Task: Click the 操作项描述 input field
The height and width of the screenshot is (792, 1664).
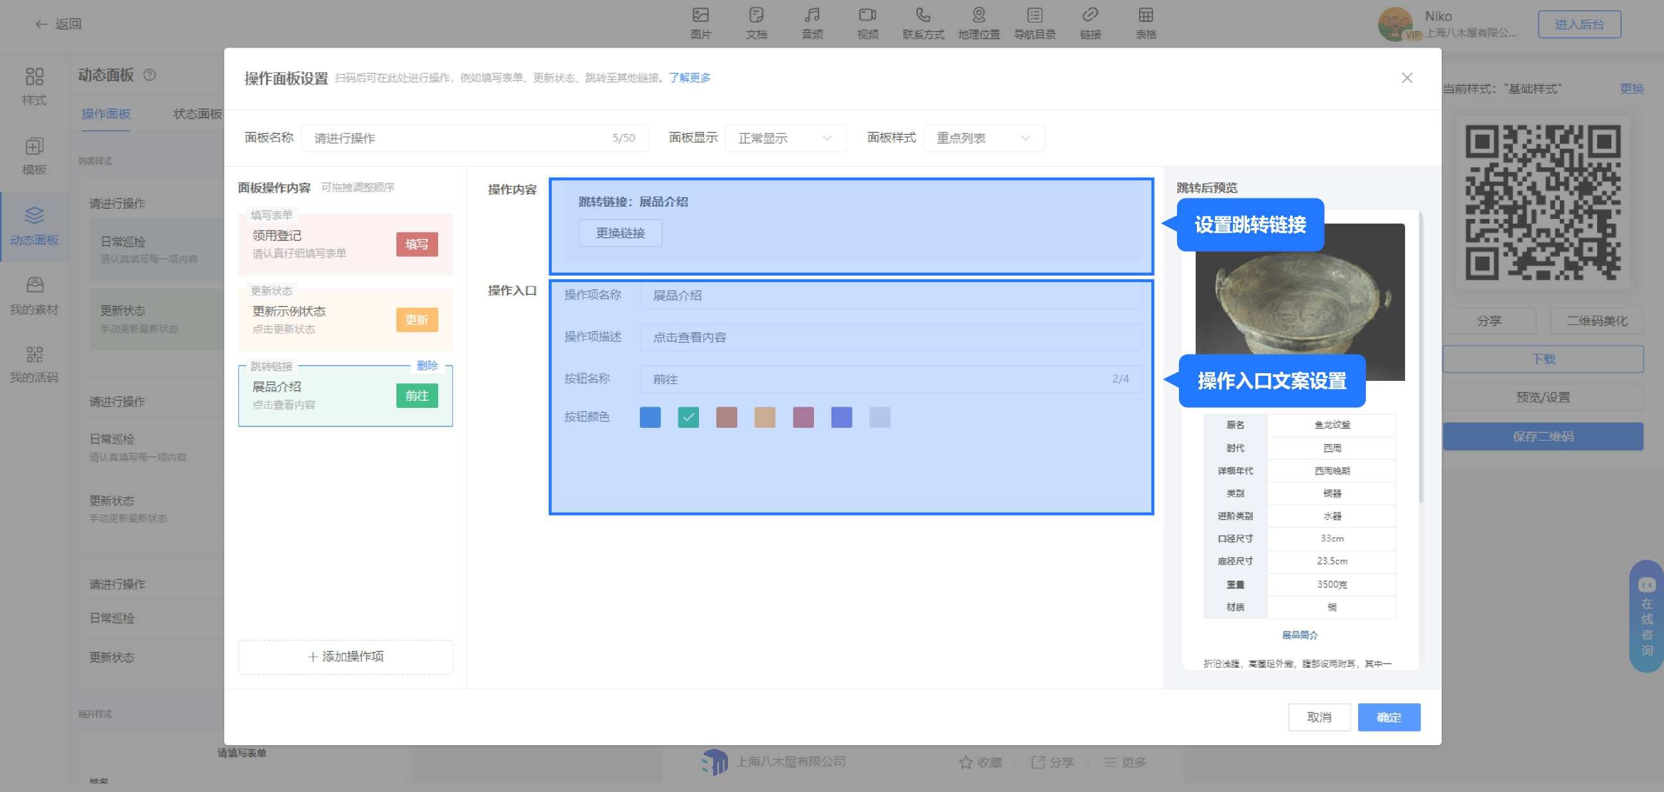Action: click(890, 337)
